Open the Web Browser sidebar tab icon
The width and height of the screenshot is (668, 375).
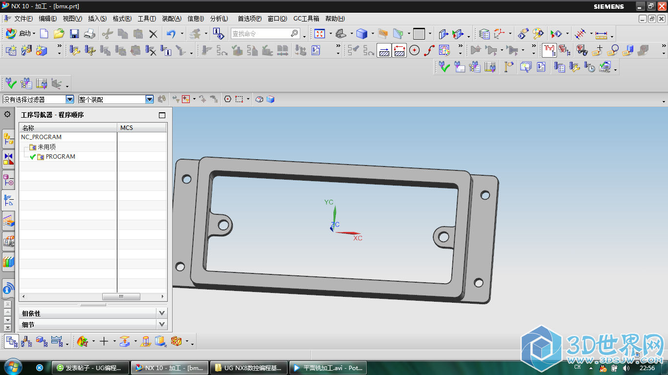click(x=8, y=289)
